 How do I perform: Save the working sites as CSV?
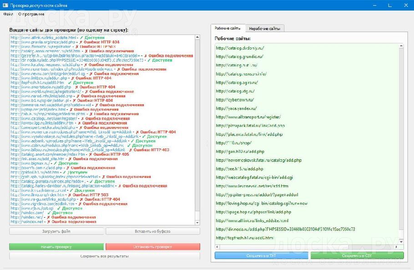point(357,255)
